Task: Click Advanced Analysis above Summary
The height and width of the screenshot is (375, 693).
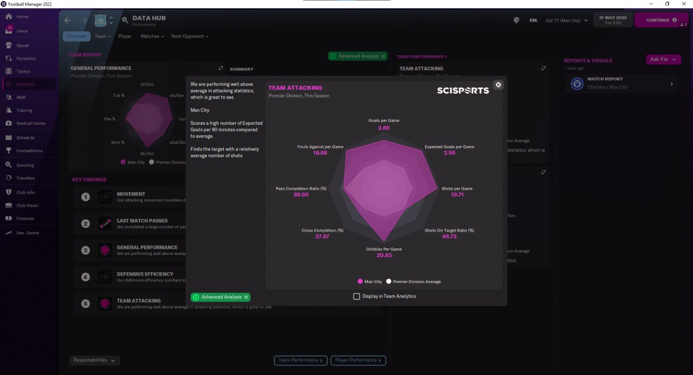Action: coord(358,56)
